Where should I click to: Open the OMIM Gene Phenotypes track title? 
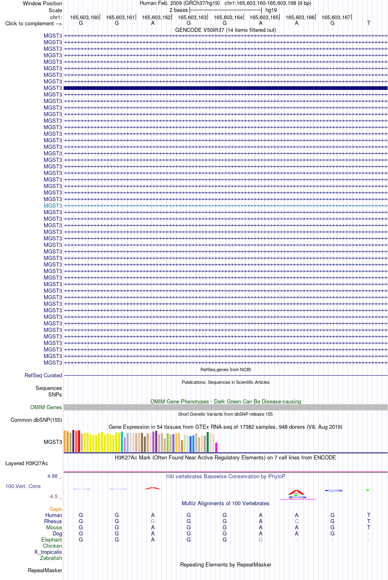pyautogui.click(x=225, y=401)
